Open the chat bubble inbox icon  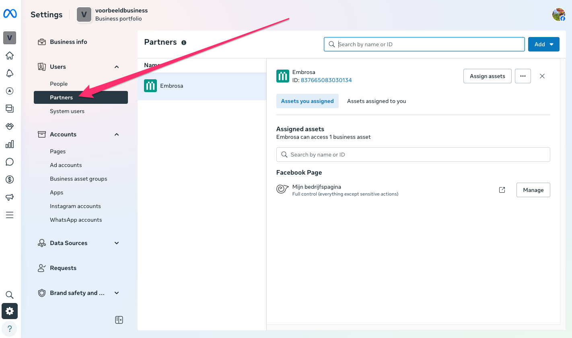tap(10, 162)
